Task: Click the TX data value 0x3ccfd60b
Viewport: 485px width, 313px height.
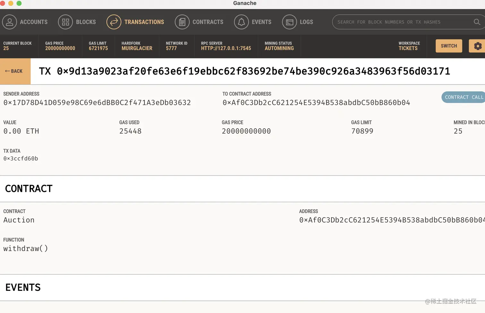Action: tap(21, 159)
